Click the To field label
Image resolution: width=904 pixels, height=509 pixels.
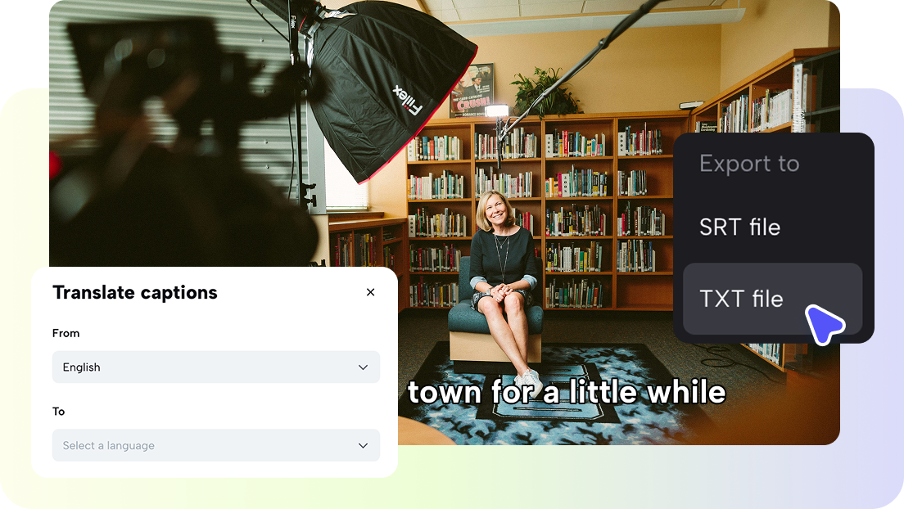pos(58,412)
